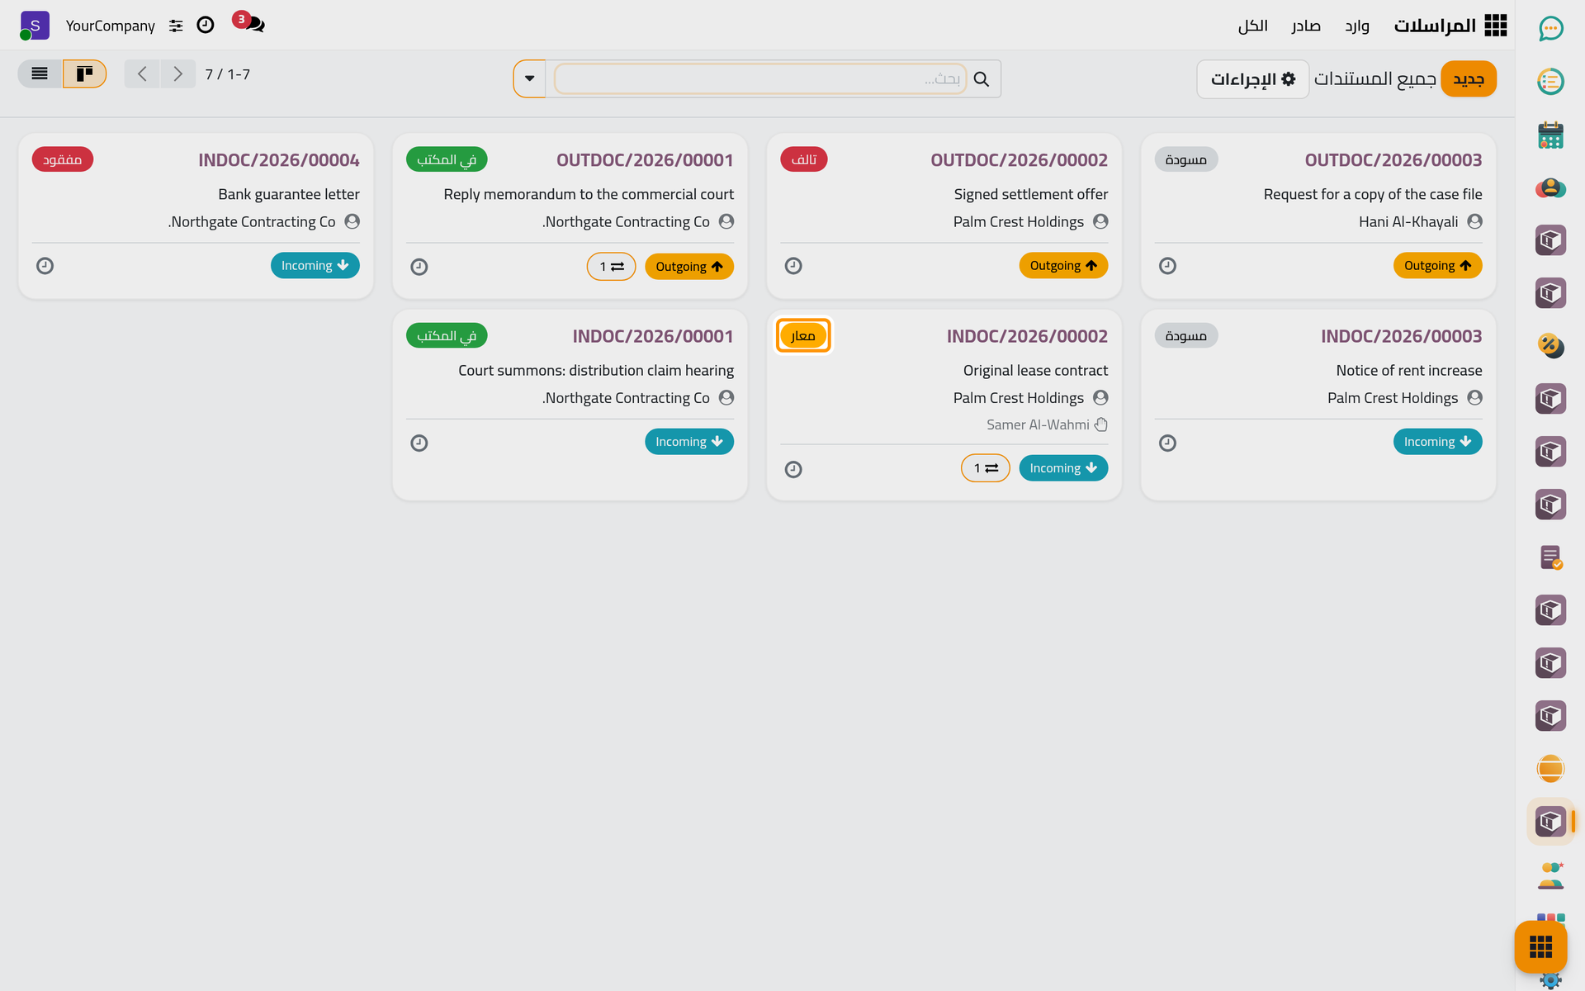Open the الكل menu

[x=1252, y=26]
